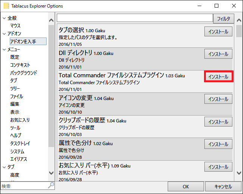
Task: Select 高度 under タブ section
Action: point(15,175)
